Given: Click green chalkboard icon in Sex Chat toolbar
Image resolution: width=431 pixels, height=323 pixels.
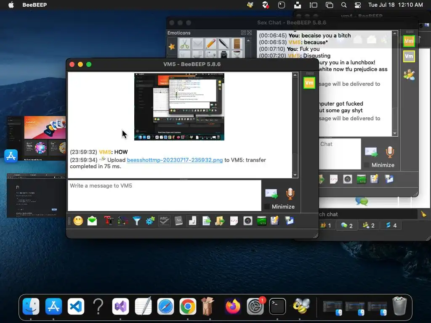Looking at the screenshot, I should [362, 179].
